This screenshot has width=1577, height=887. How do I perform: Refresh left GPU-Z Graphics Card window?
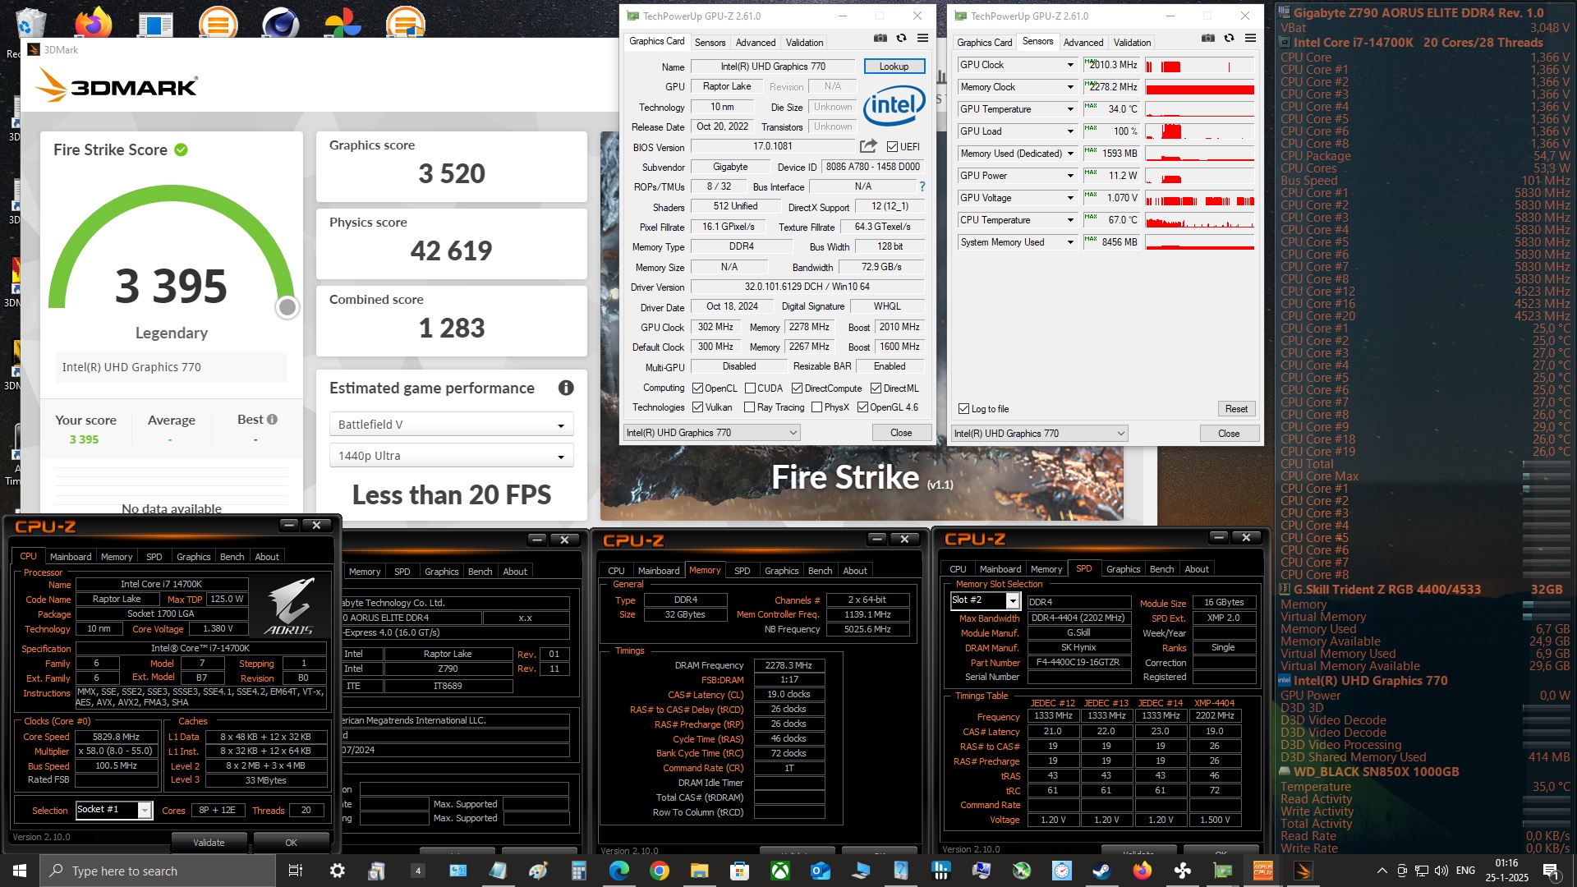(901, 38)
